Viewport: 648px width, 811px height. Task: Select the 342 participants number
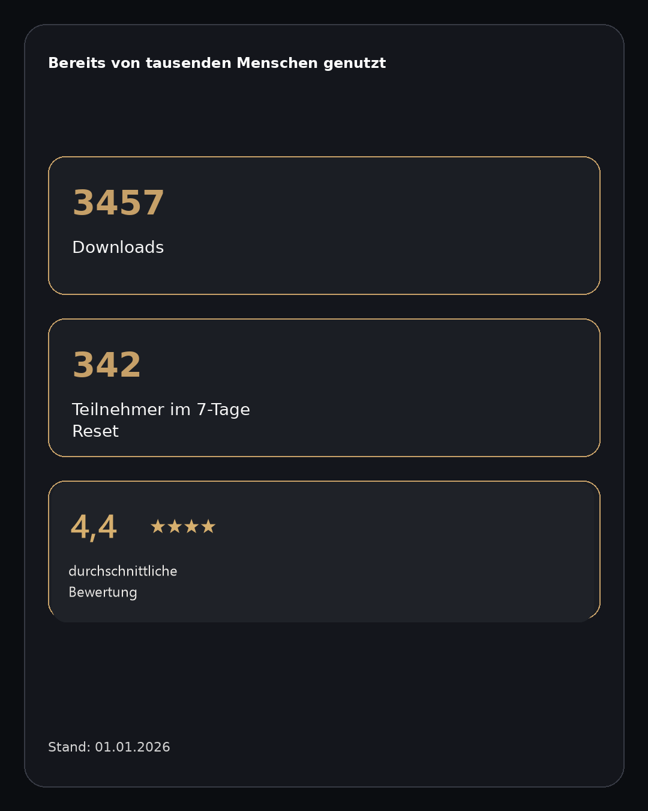pos(107,365)
